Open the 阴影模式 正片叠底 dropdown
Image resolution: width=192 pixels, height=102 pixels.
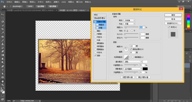[x=133, y=69]
